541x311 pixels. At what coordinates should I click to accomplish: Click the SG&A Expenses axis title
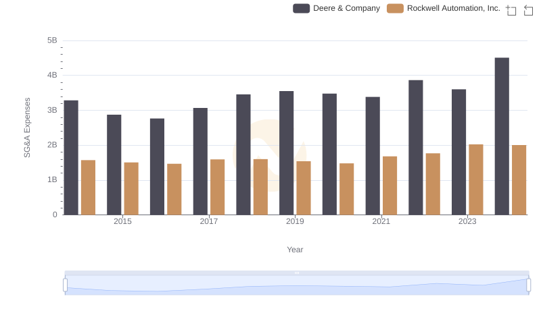click(x=27, y=128)
